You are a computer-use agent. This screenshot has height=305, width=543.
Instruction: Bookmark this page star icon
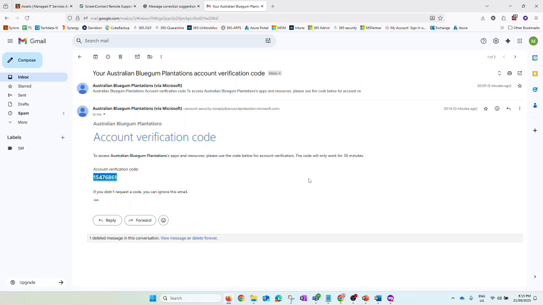441,18
